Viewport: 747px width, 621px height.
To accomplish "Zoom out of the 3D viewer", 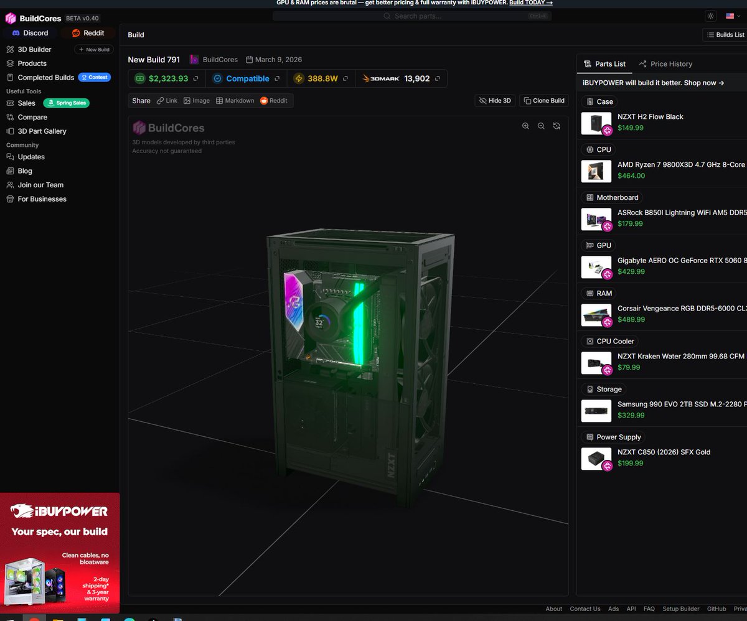I will pos(541,126).
